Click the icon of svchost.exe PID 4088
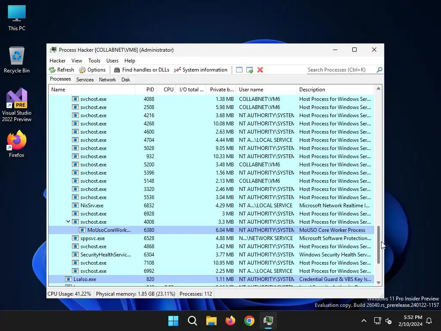The width and height of the screenshot is (441, 331). pyautogui.click(x=75, y=99)
